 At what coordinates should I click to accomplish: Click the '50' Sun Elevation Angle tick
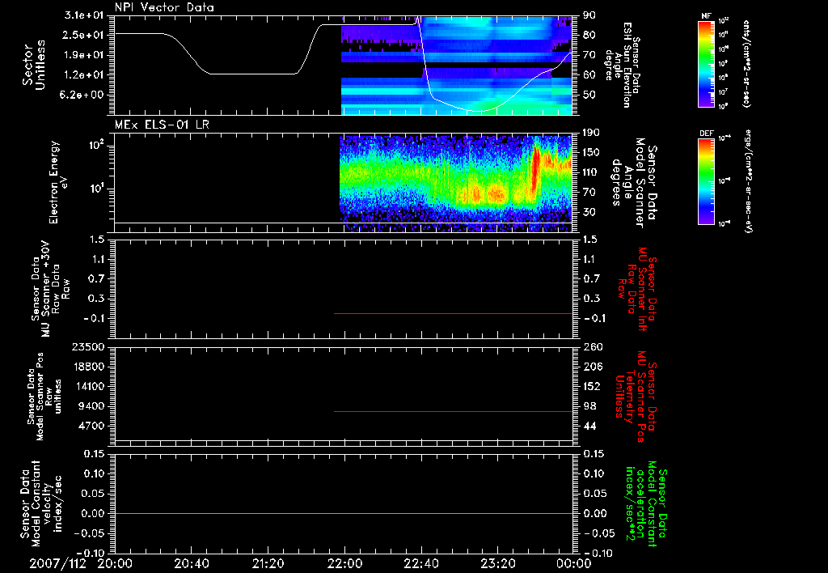pyautogui.click(x=589, y=95)
